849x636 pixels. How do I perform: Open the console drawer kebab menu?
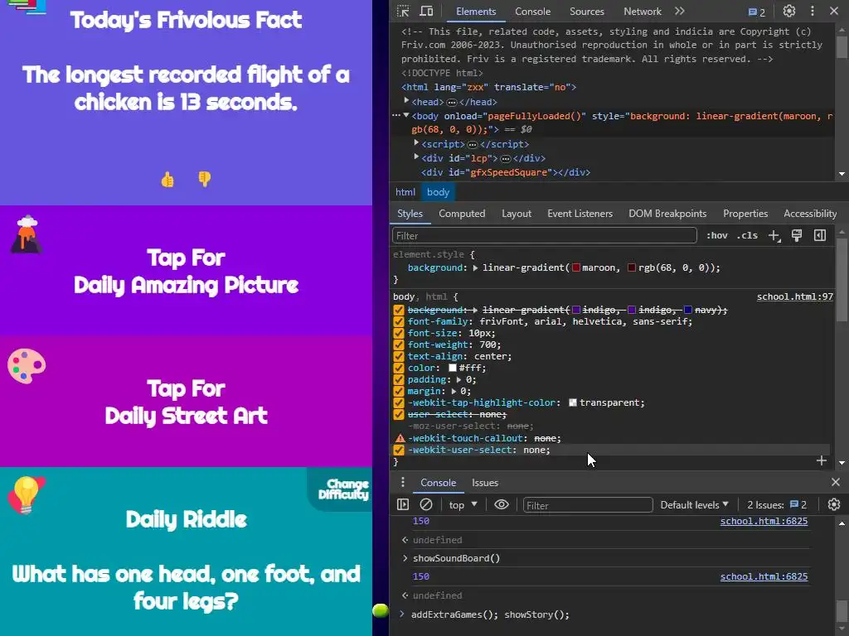pyautogui.click(x=402, y=483)
